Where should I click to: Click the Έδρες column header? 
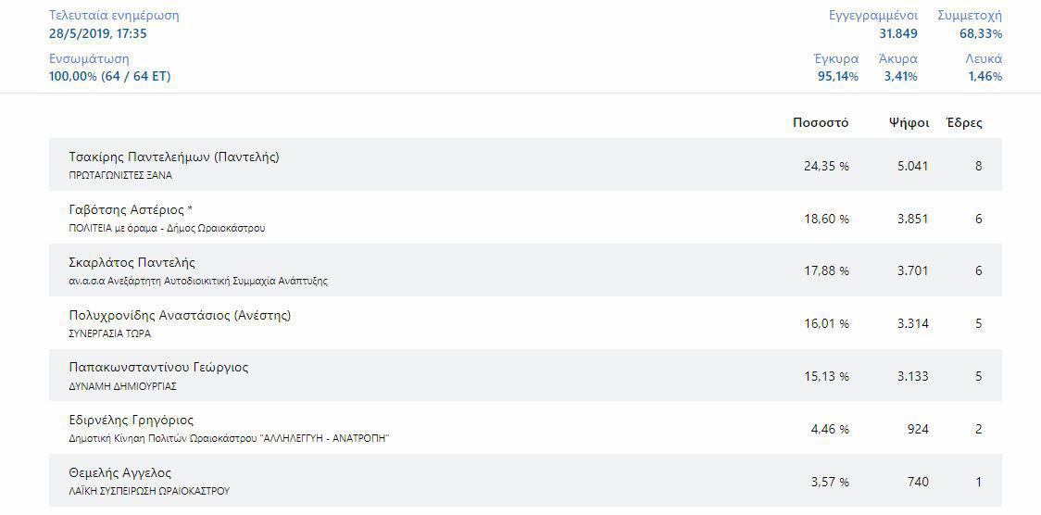[964, 122]
